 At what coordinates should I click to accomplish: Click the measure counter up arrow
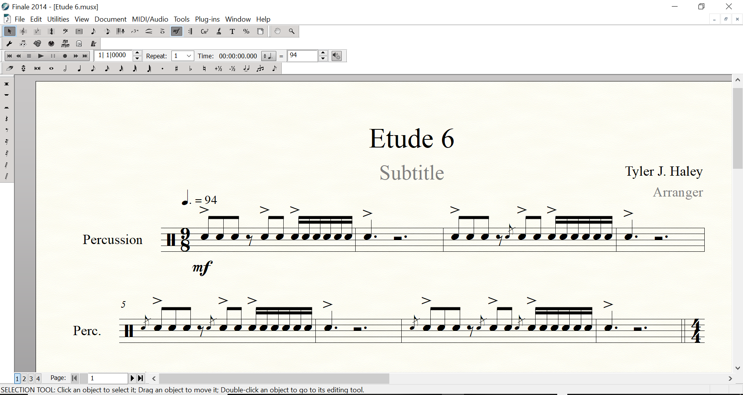click(137, 53)
